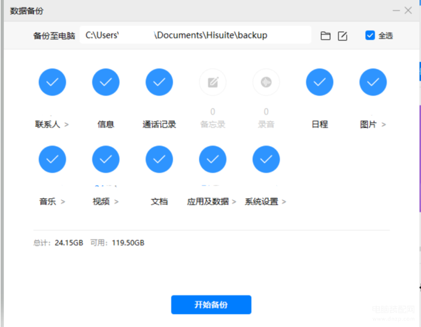This screenshot has width=421, height=327.
Task: Close the 数据备份 dialog window
Action: [x=408, y=10]
